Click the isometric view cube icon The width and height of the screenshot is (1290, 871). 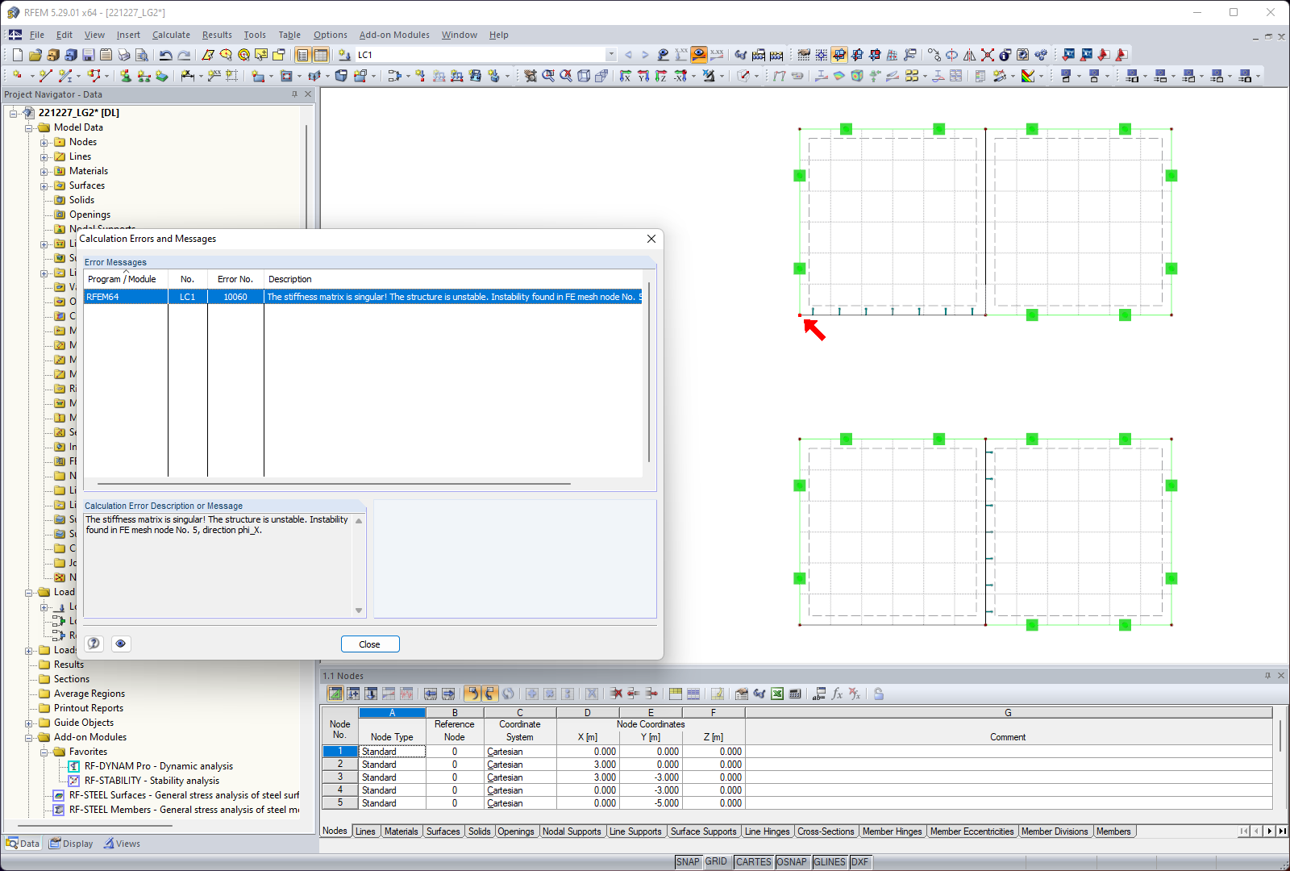[584, 76]
